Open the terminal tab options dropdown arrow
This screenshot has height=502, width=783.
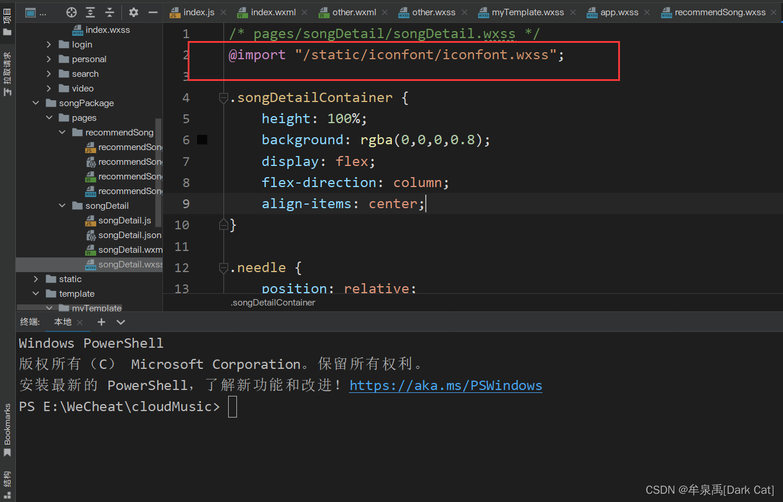(x=121, y=322)
